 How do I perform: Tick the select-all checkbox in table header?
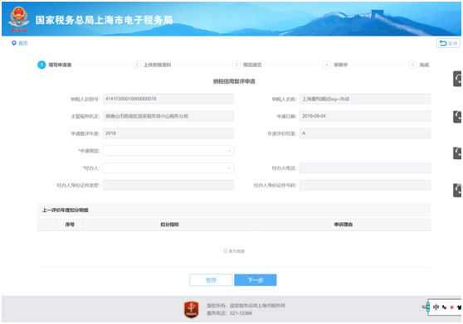[x=48, y=225]
